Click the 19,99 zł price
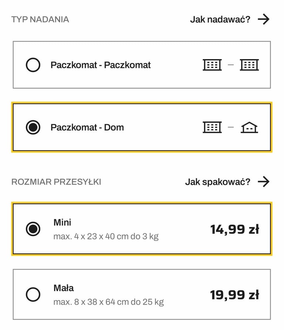The image size is (284, 330). point(235,295)
